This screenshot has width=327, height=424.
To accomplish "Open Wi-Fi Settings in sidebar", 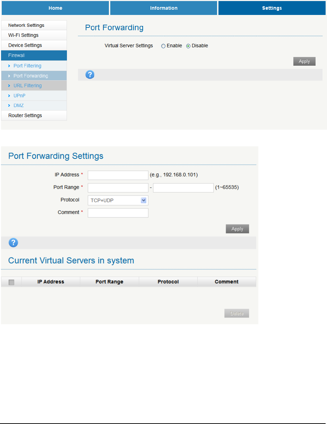I will tap(23, 35).
